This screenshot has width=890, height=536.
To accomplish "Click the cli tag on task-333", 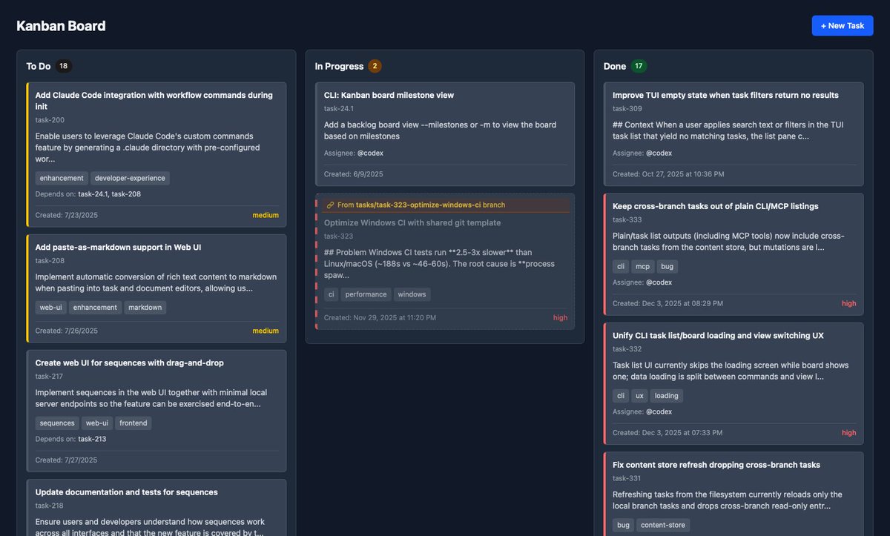I will coord(622,266).
